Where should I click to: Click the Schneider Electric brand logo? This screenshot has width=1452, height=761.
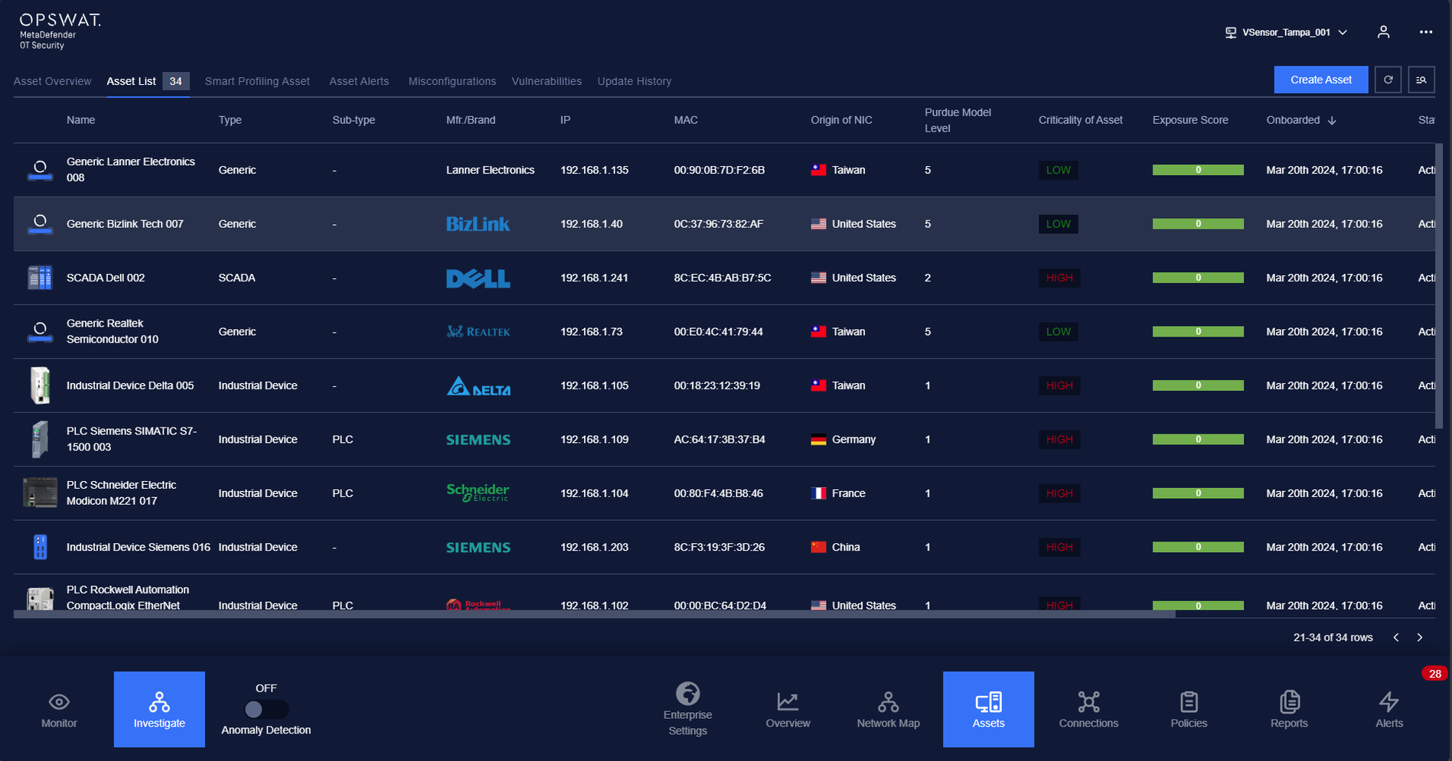478,493
